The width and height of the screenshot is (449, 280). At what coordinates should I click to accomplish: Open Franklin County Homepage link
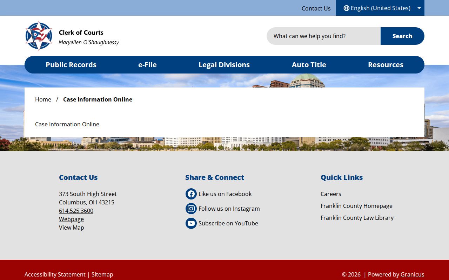click(356, 206)
